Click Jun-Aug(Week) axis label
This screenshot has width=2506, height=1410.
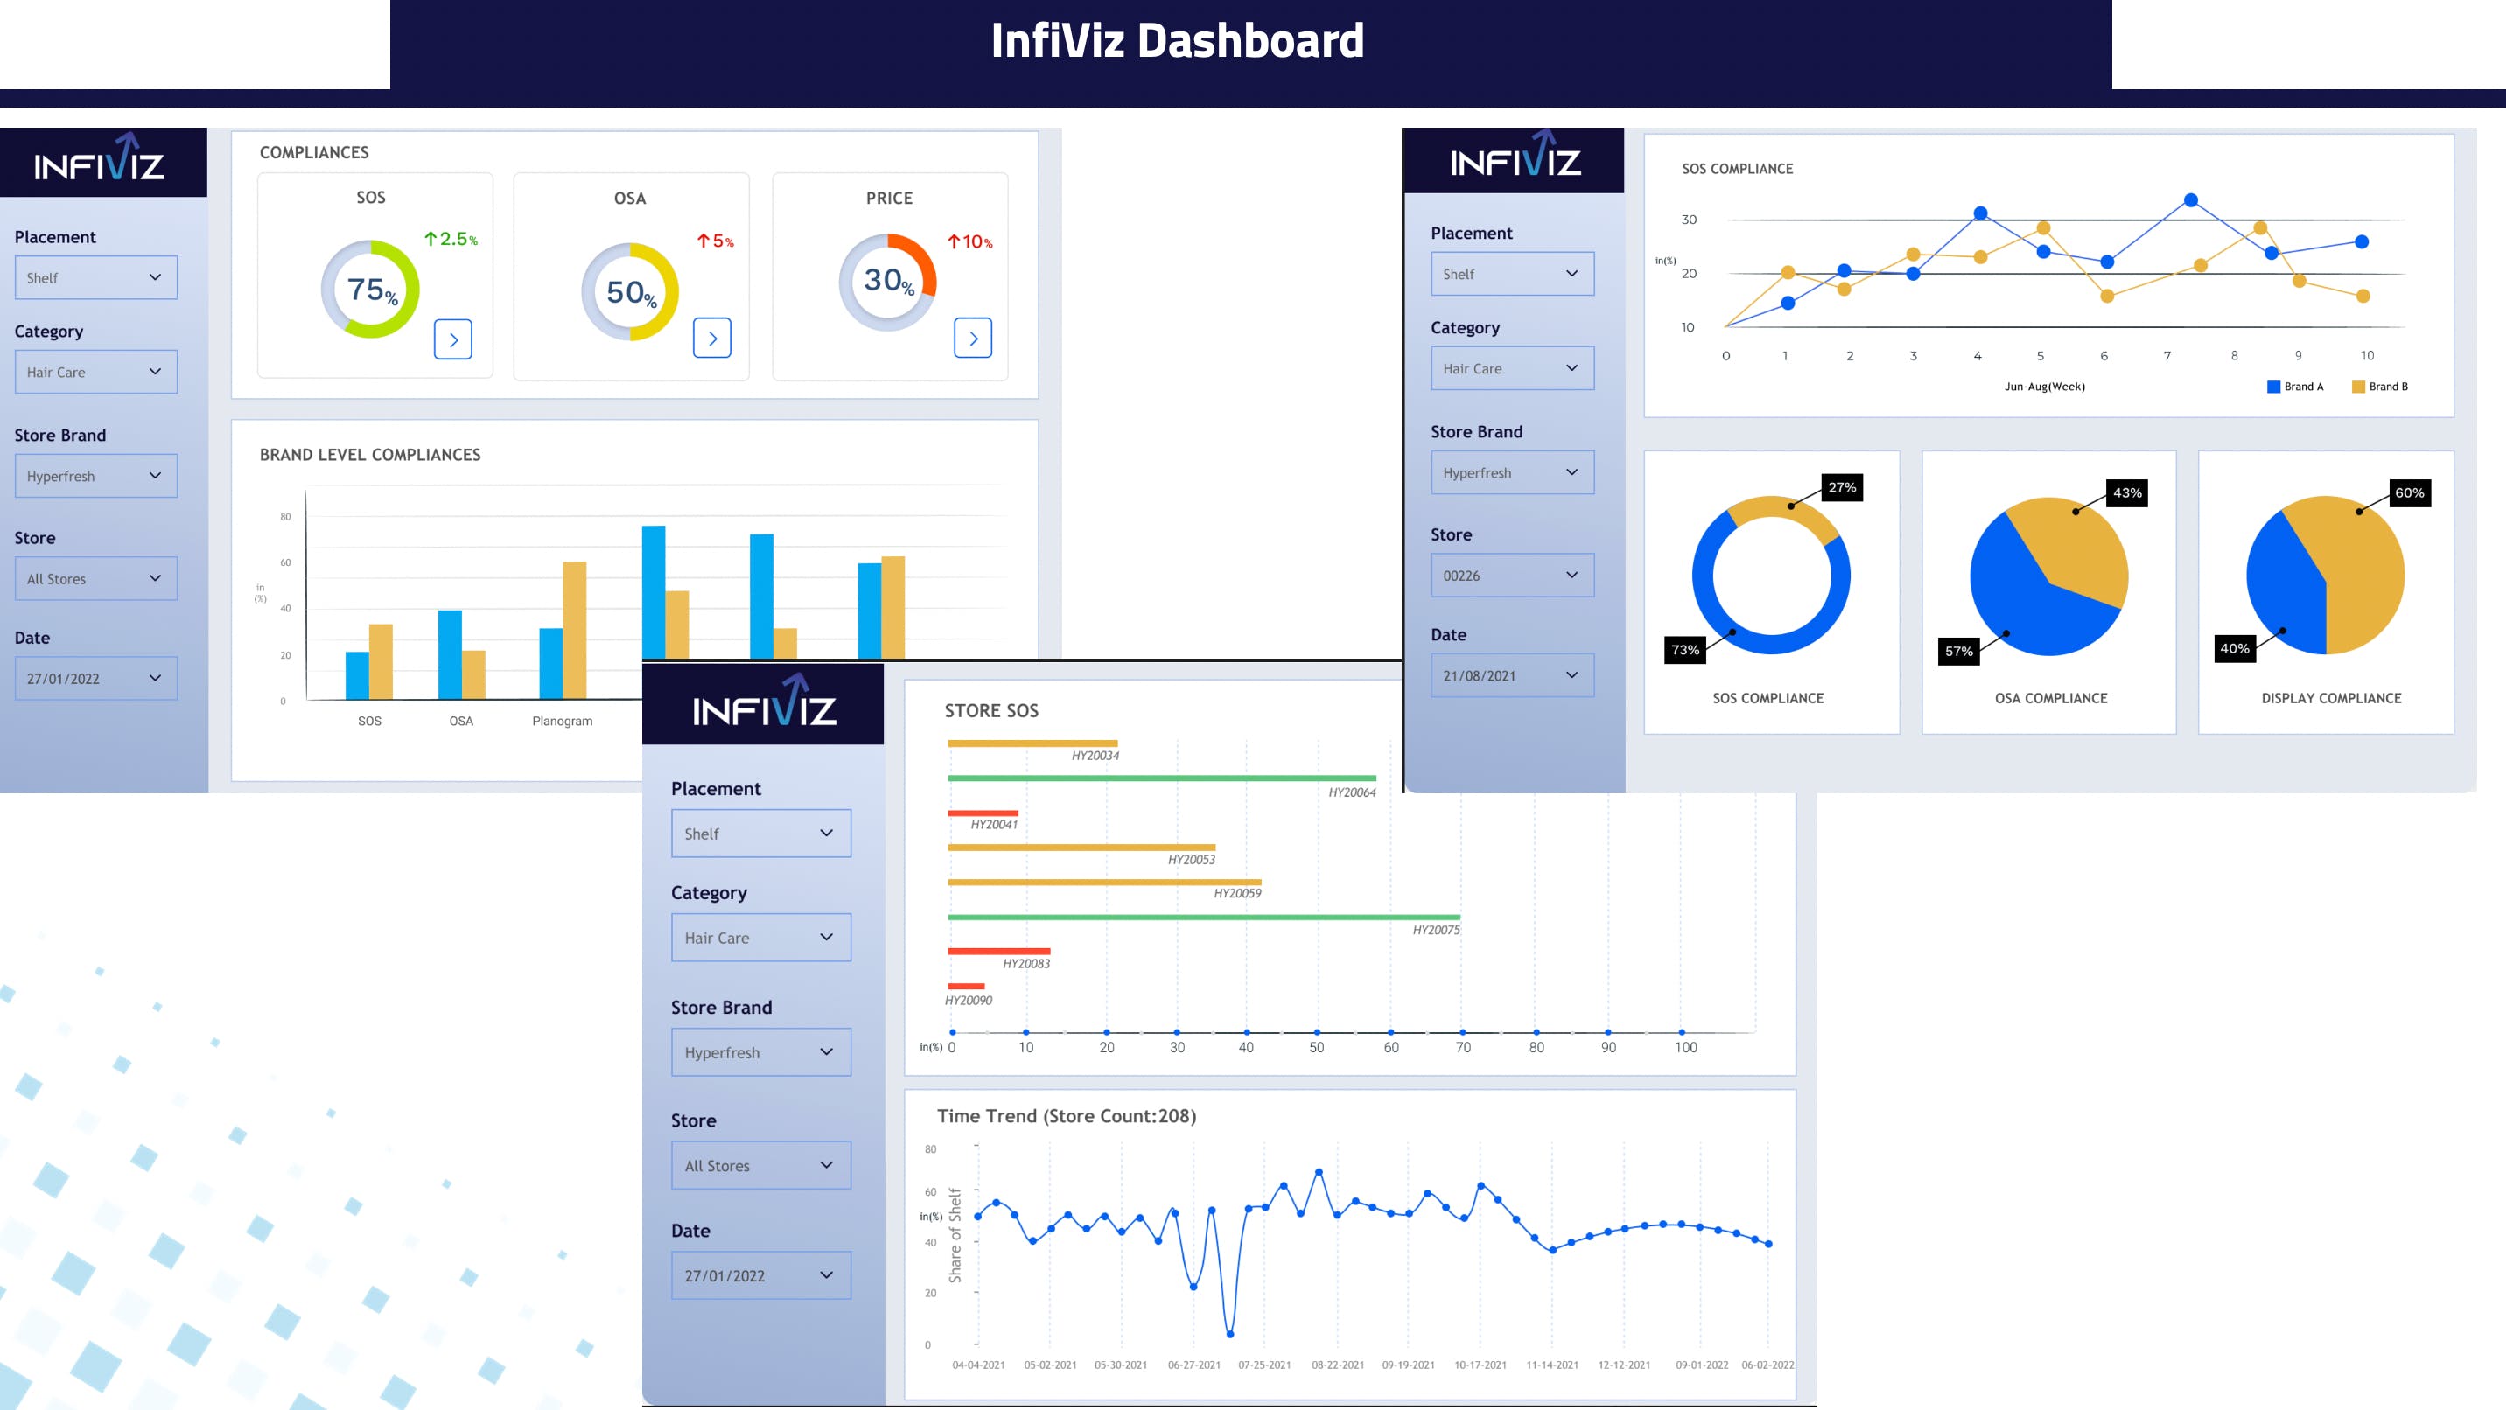tap(2044, 386)
